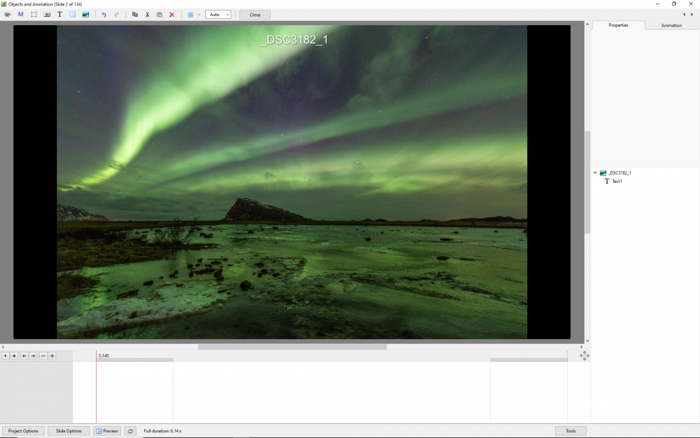Delete the selected object with the red X

click(x=172, y=15)
